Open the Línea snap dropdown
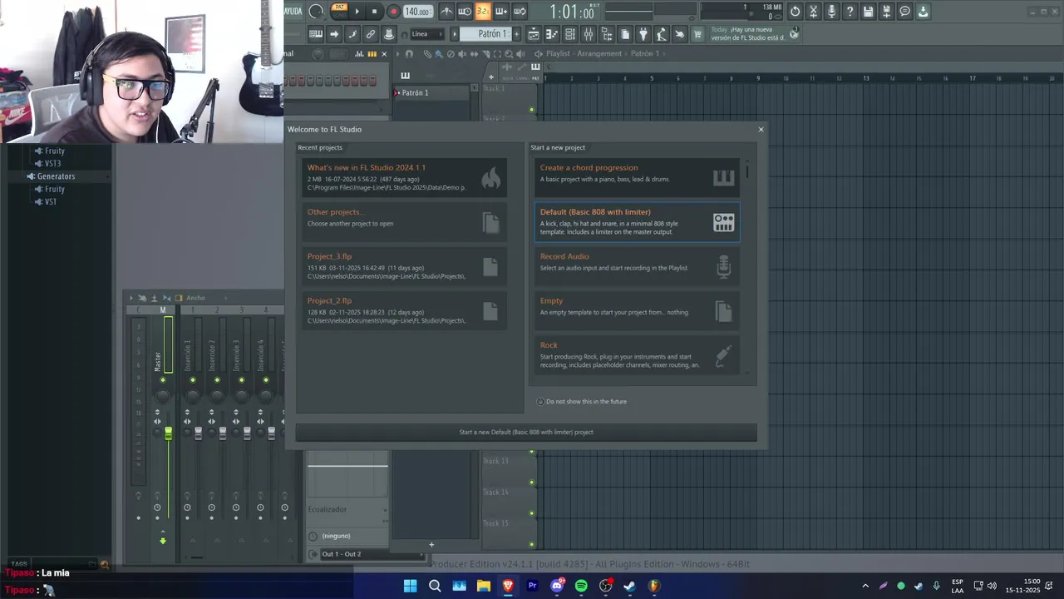The width and height of the screenshot is (1064, 599). [x=427, y=34]
